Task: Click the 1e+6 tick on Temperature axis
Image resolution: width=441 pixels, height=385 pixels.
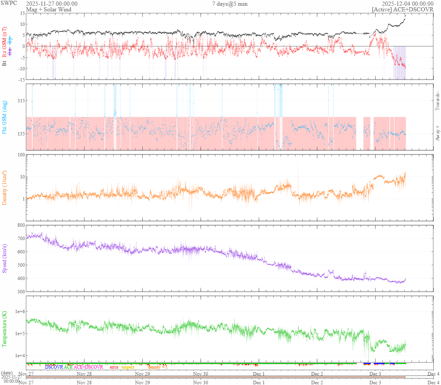Action: point(20,311)
